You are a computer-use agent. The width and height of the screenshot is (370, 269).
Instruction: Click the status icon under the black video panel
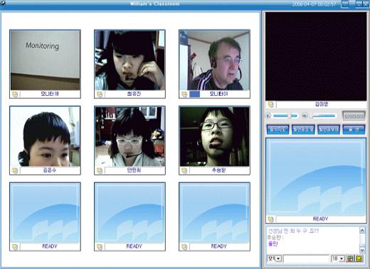pos(270,104)
